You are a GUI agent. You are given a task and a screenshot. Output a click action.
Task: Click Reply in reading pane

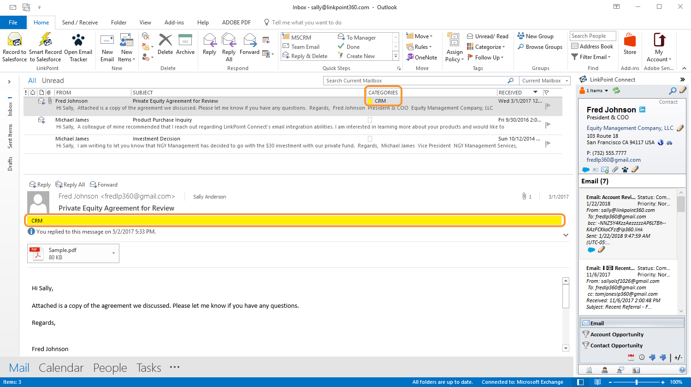pos(40,185)
